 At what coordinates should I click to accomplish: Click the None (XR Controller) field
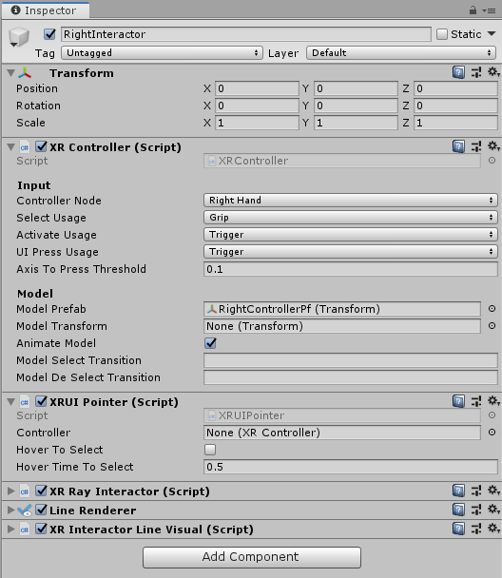(x=342, y=433)
